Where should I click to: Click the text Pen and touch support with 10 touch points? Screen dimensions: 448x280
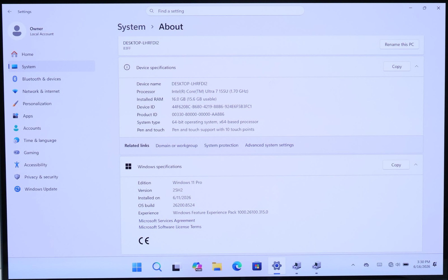(213, 130)
